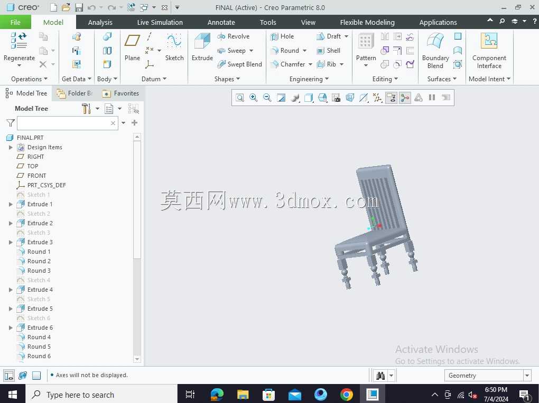Screen dimensions: 539x403
Task: Apply the Chamfer tool
Action: pos(287,64)
